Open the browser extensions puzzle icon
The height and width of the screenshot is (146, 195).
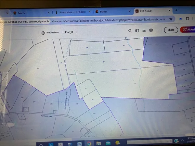188,19
